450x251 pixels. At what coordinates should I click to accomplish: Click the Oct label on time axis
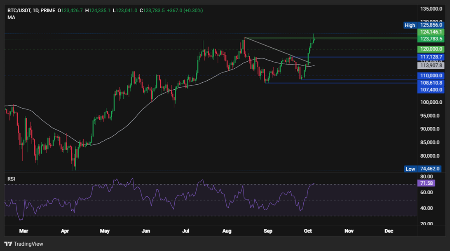coord(309,231)
